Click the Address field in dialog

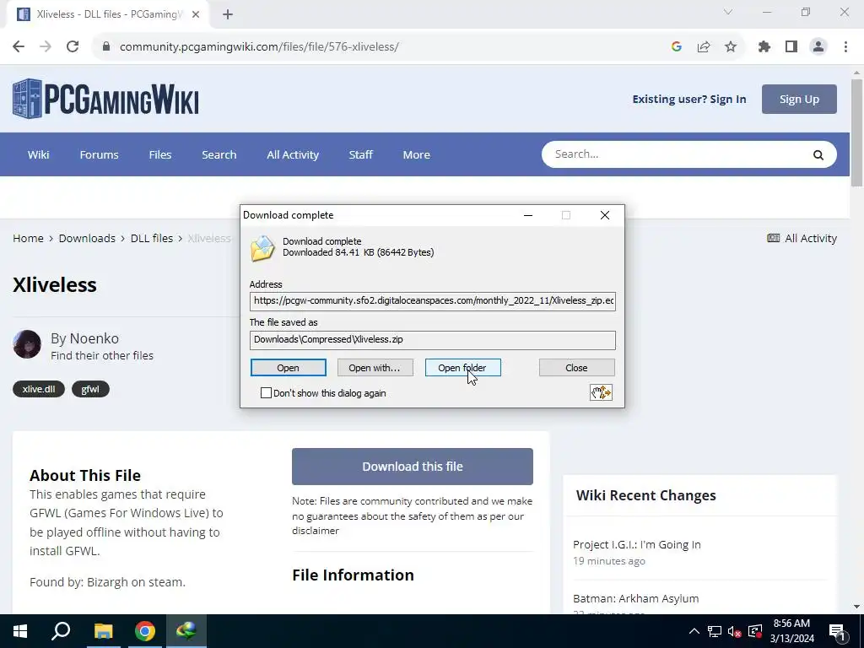pyautogui.click(x=433, y=301)
